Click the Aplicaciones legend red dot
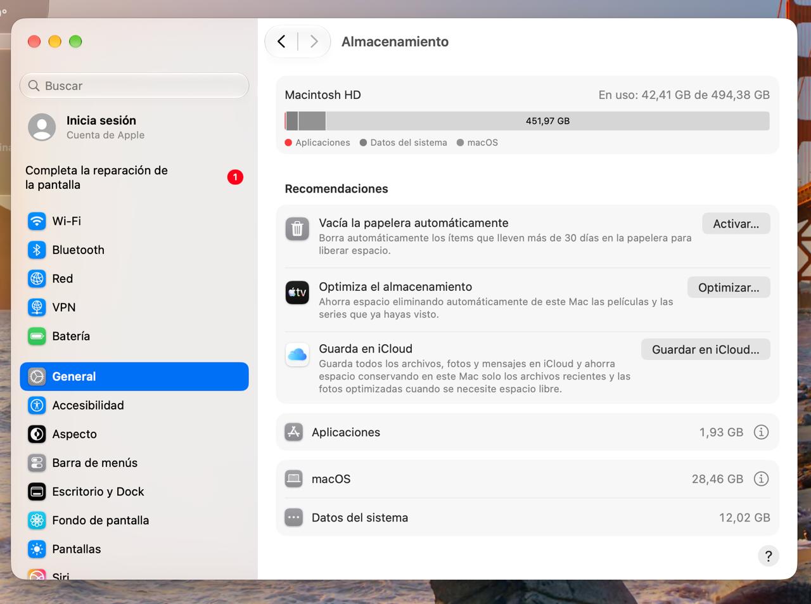811x604 pixels. point(288,143)
